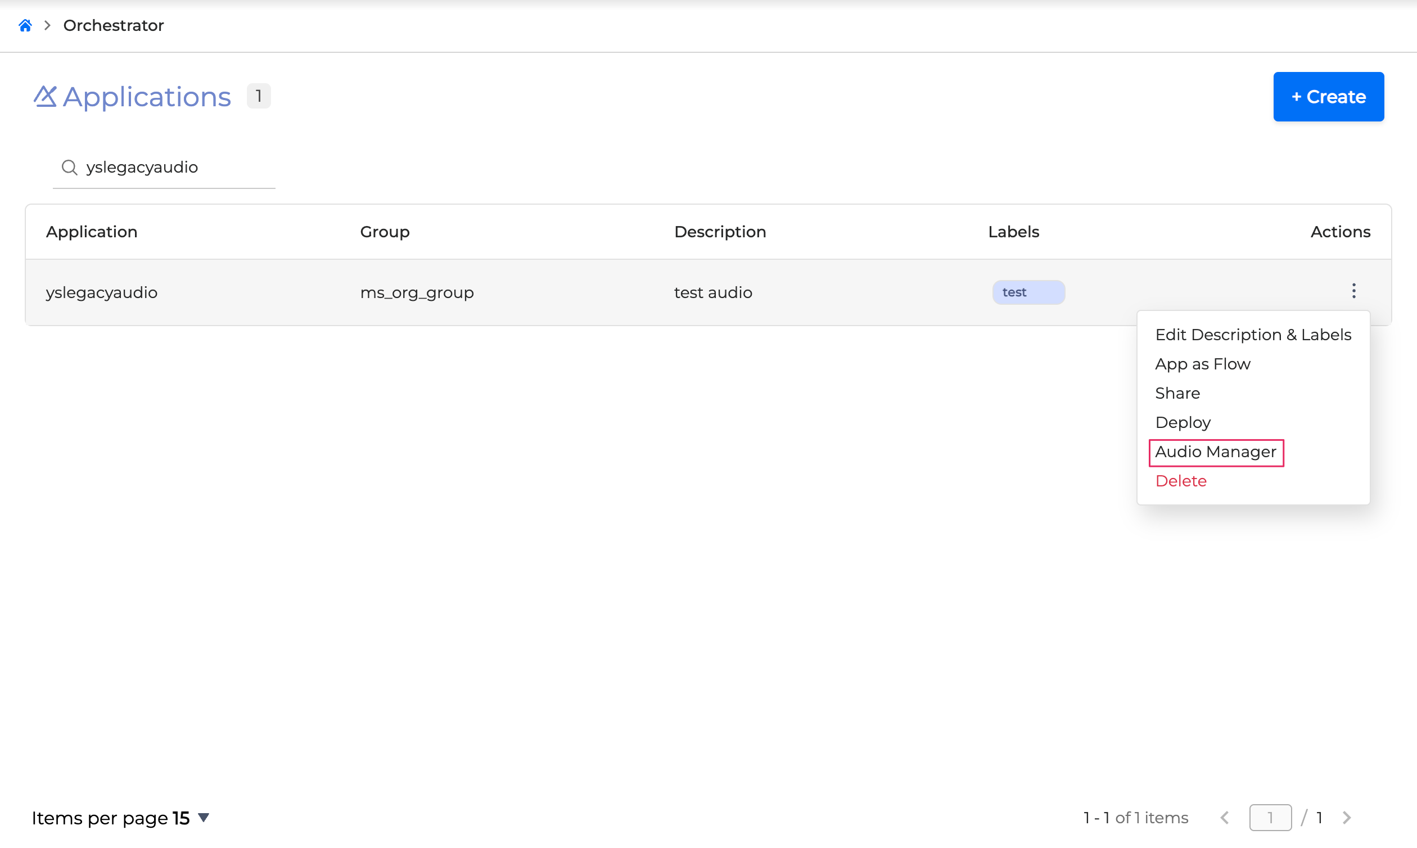
Task: Open the Orchestrator breadcrumb link
Action: point(113,25)
